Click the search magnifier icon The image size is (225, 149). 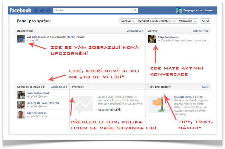(135, 10)
